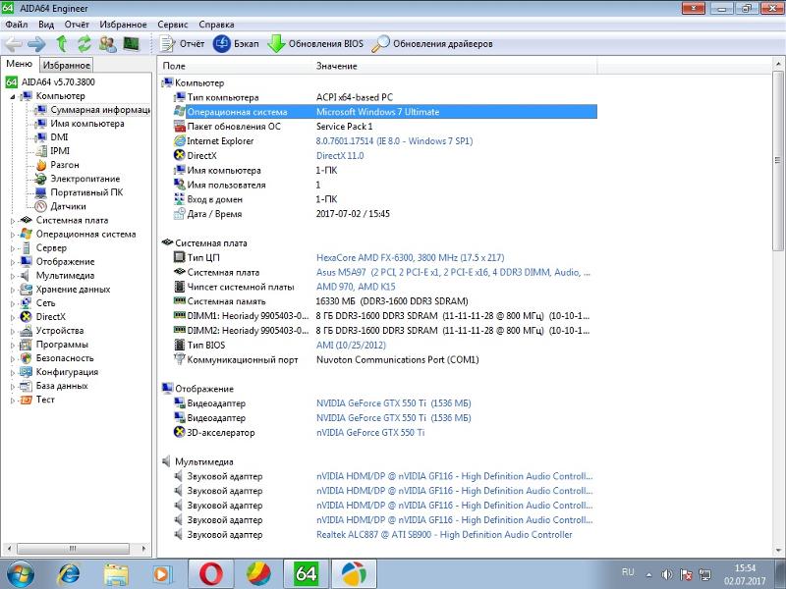
Task: Click the users icon in toolbar
Action: pos(107,44)
